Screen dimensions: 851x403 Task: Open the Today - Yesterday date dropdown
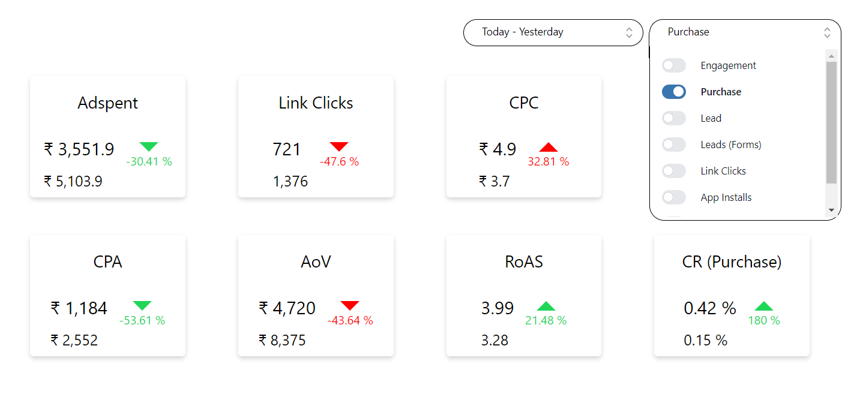click(553, 32)
